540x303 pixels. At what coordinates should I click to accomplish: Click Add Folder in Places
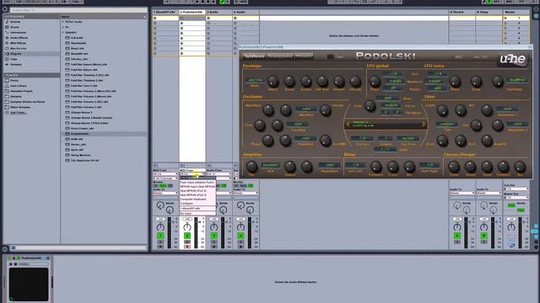[x=19, y=112]
